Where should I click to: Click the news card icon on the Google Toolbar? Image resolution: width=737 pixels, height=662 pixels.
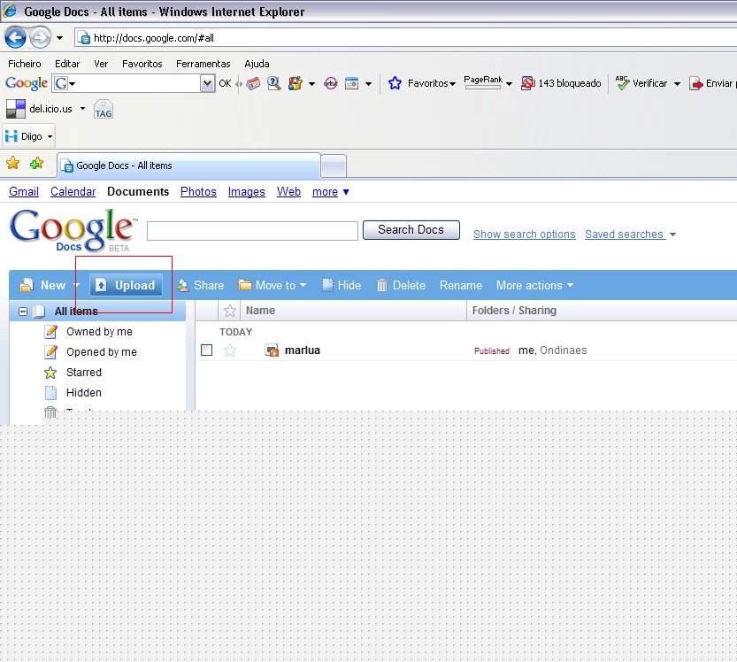tap(253, 84)
